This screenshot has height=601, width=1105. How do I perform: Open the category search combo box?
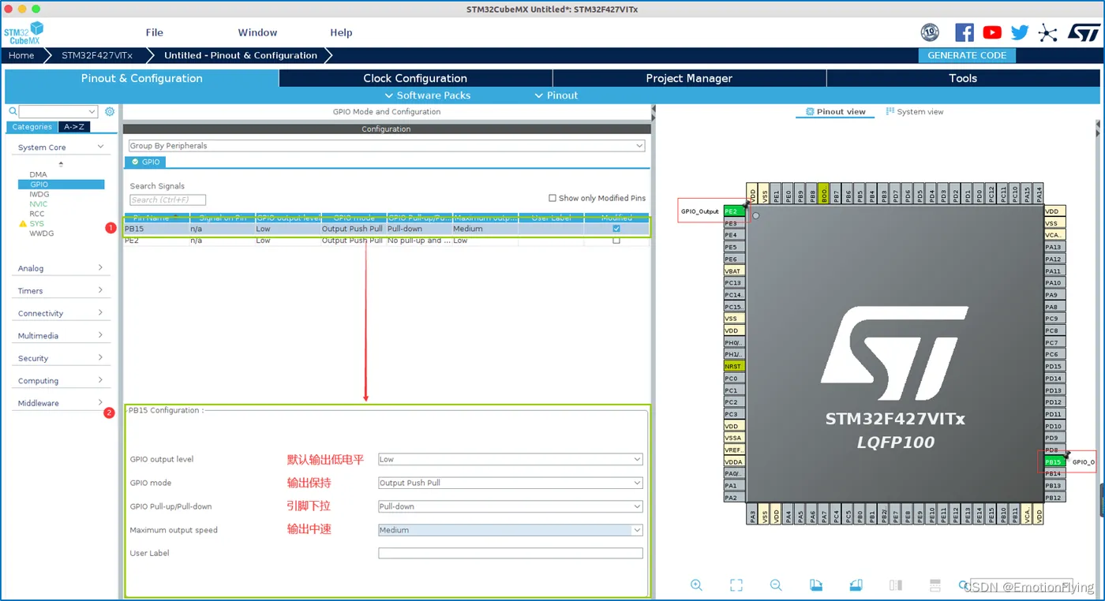click(x=58, y=112)
